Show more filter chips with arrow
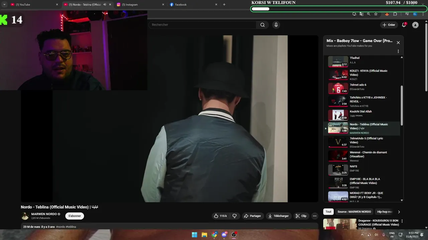The width and height of the screenshot is (428, 240). tap(399, 212)
